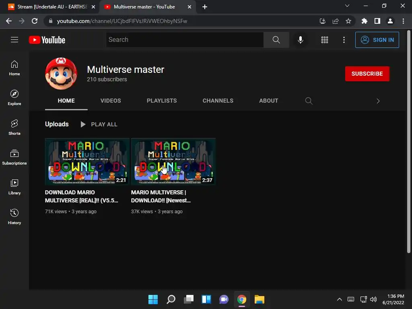Click the search magnifier button
The height and width of the screenshot is (309, 412).
tap(276, 40)
